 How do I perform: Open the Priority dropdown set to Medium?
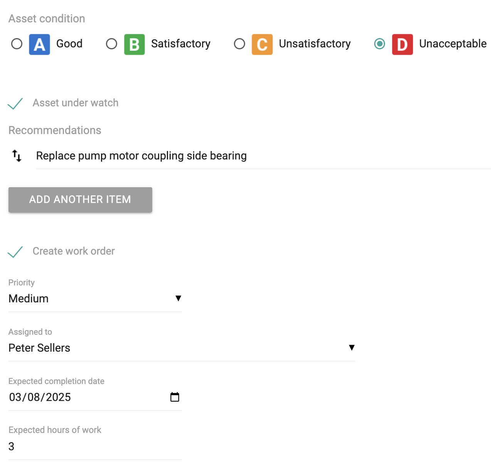[95, 299]
